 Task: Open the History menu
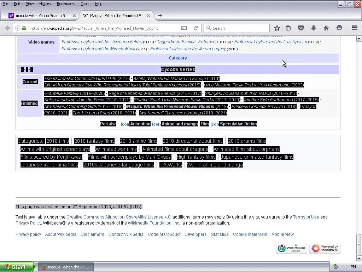point(45,4)
